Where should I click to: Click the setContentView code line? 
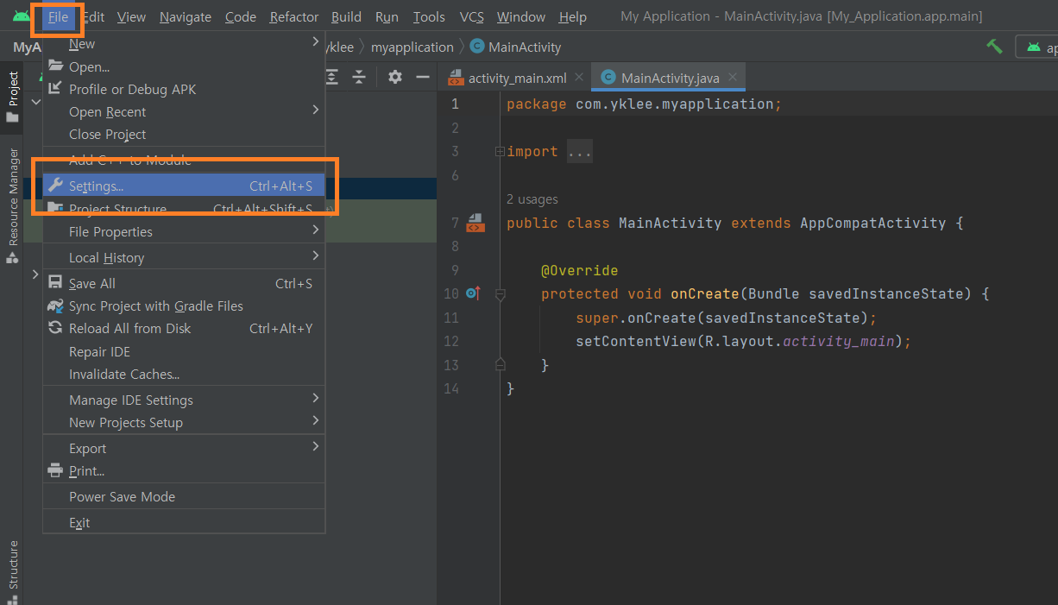(743, 341)
